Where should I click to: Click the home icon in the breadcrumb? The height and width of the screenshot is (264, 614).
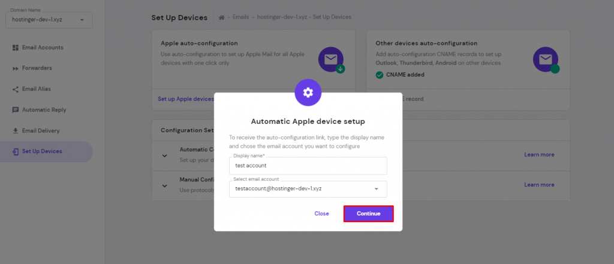(222, 17)
